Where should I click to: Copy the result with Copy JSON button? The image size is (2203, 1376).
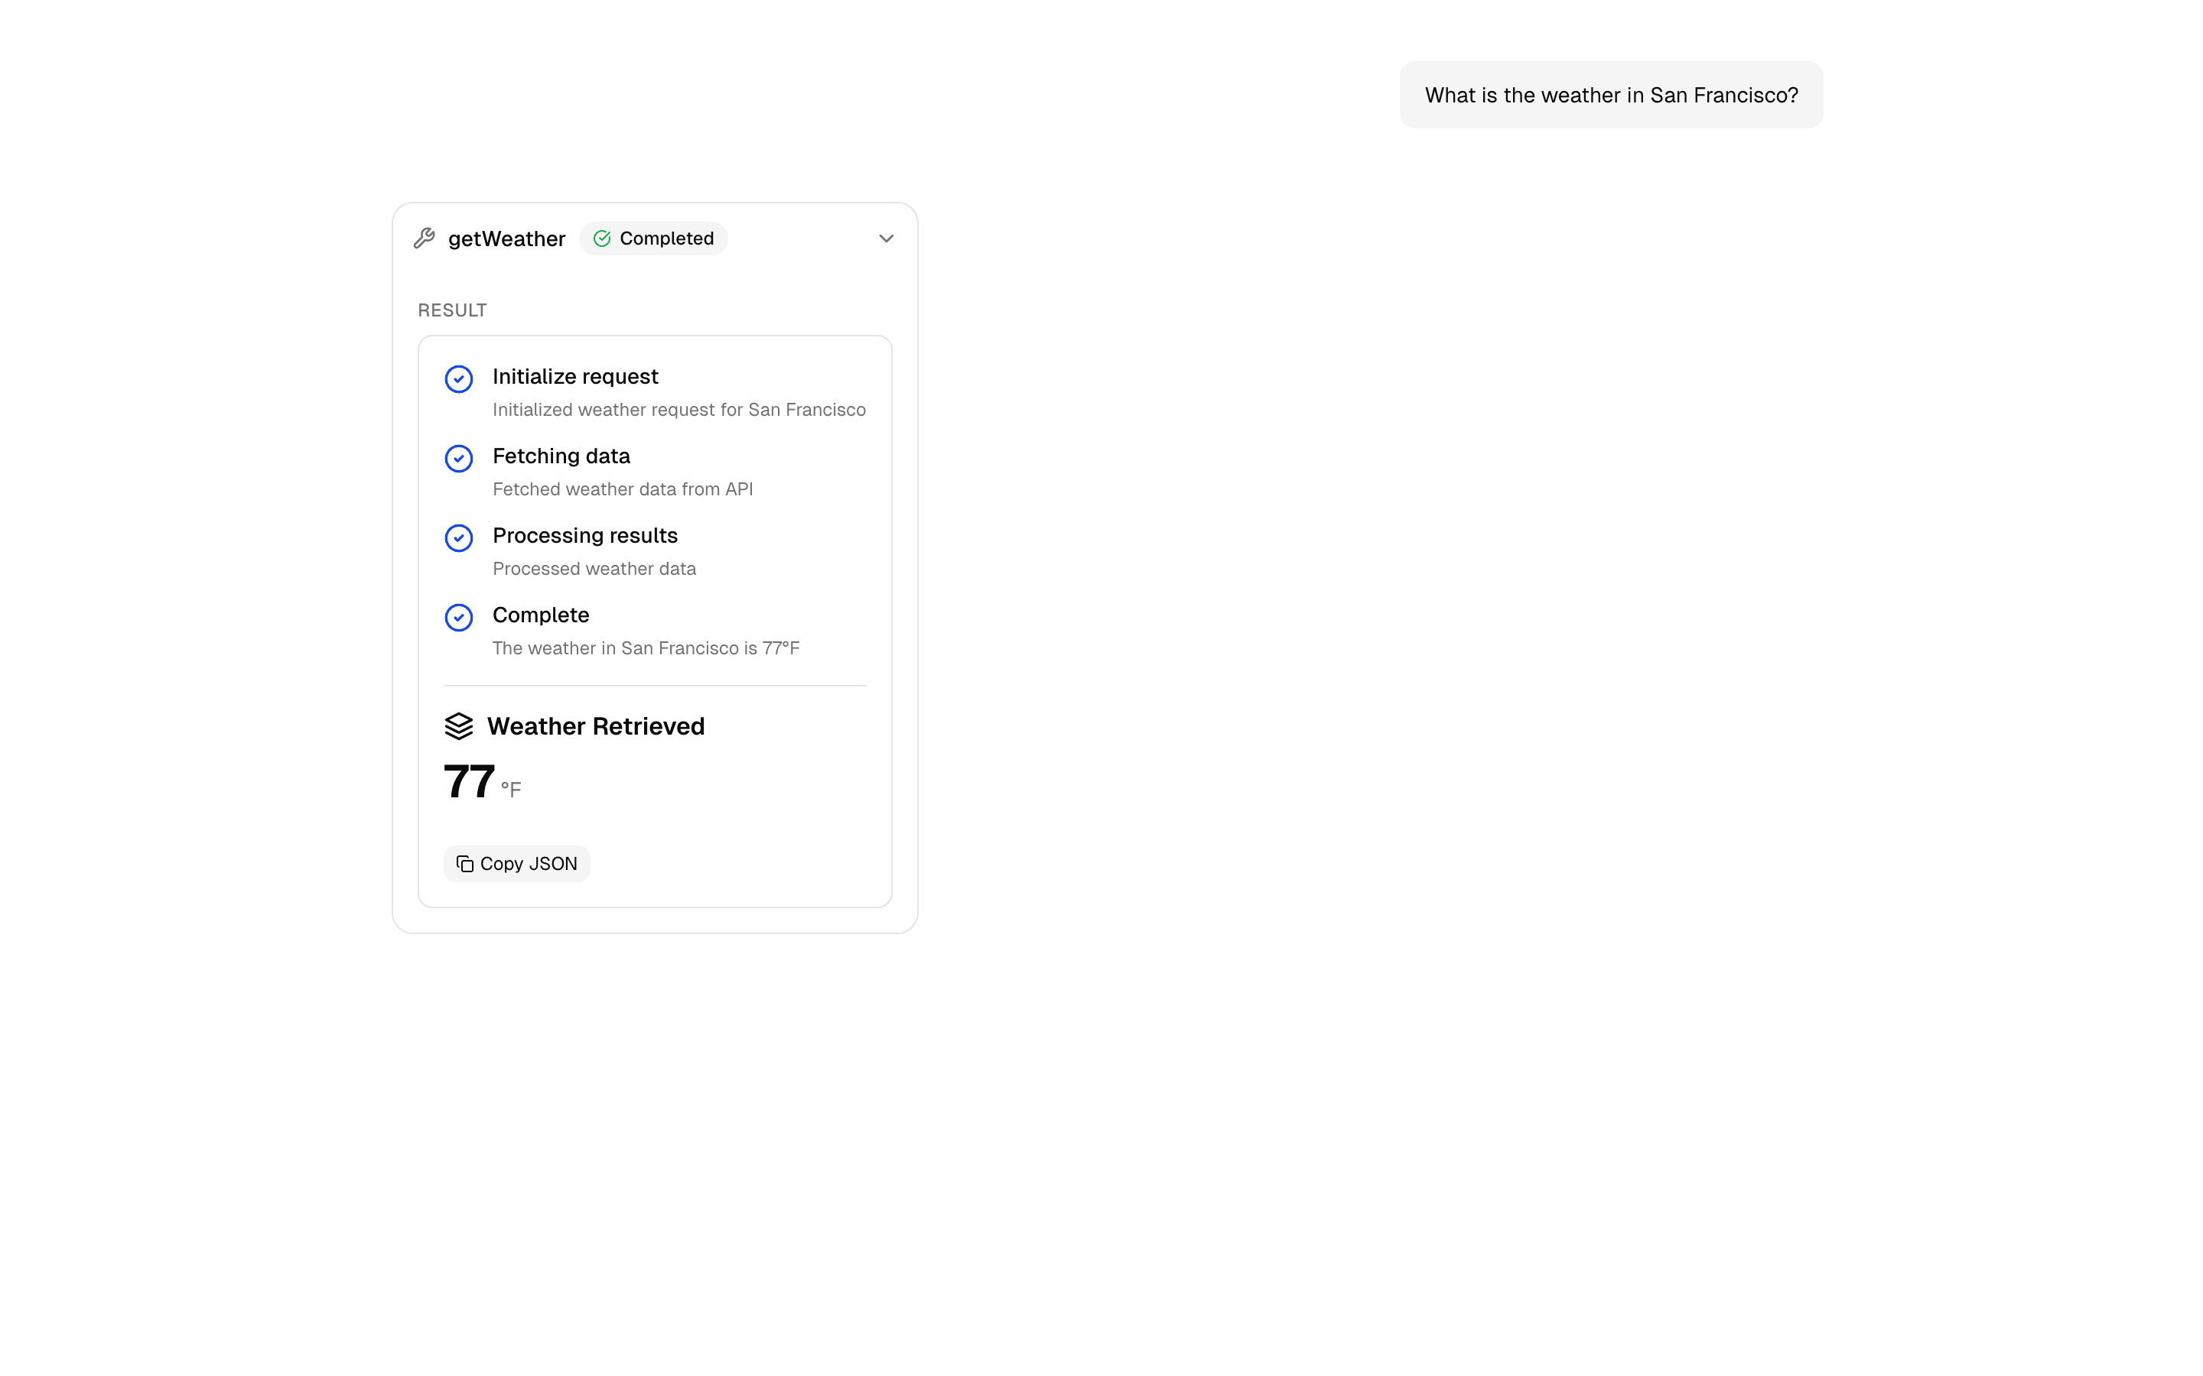[517, 864]
